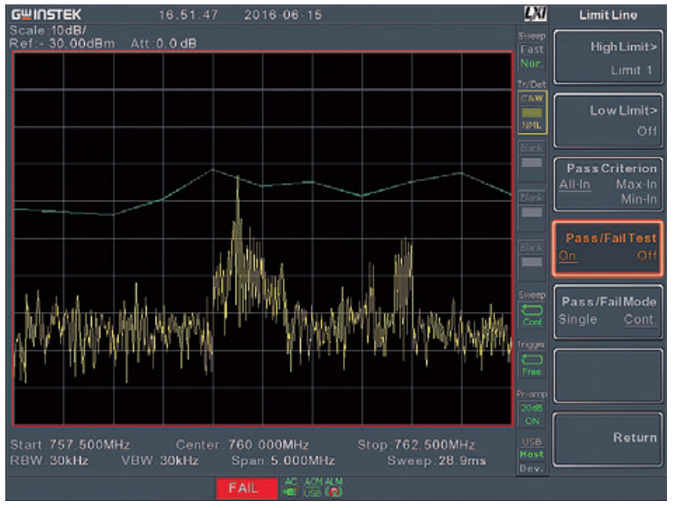Click the Pass/Fail Mode heading
Screen dimensions: 674x508
[x=608, y=301]
